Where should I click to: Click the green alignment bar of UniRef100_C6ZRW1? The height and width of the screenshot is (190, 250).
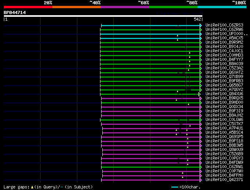click(151, 167)
